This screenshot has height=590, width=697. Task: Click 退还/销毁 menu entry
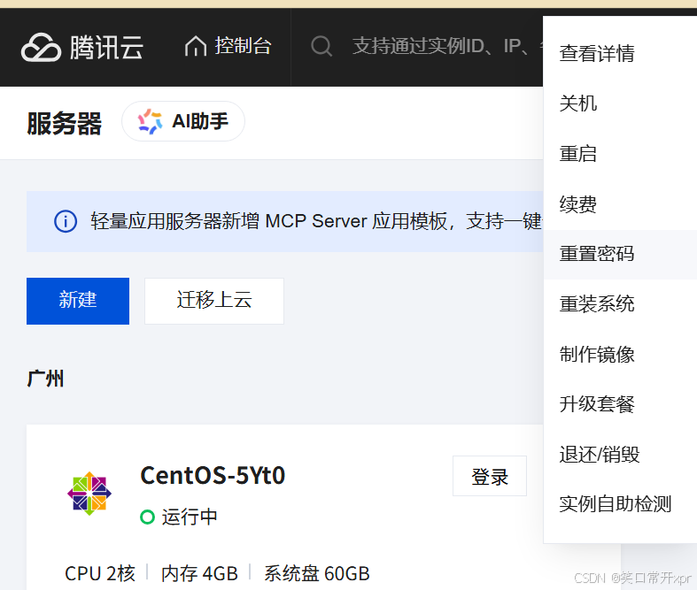coord(600,455)
